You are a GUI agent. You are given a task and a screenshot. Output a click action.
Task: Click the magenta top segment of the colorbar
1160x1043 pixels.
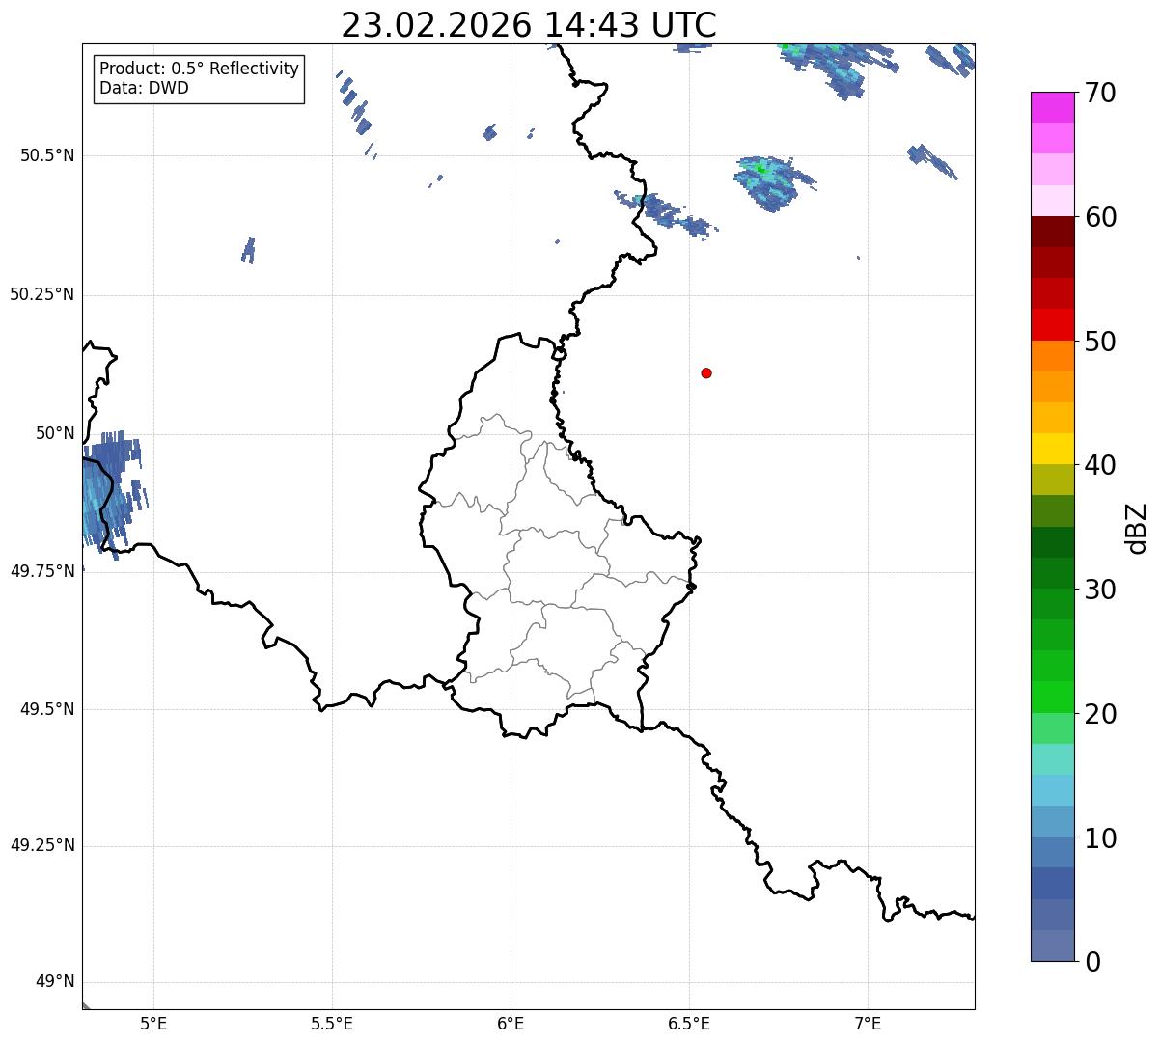point(1052,107)
